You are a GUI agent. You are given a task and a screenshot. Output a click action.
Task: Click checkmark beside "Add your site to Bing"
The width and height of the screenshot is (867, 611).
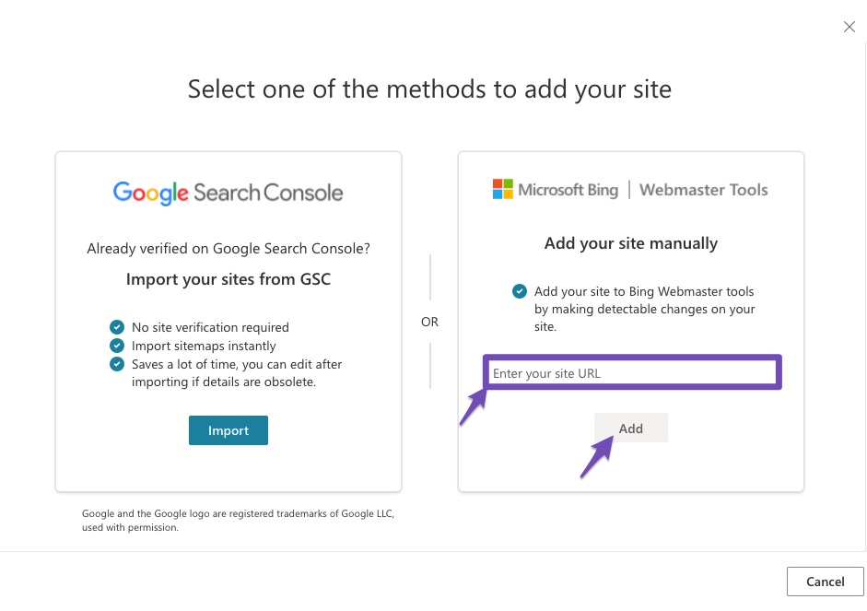point(520,291)
